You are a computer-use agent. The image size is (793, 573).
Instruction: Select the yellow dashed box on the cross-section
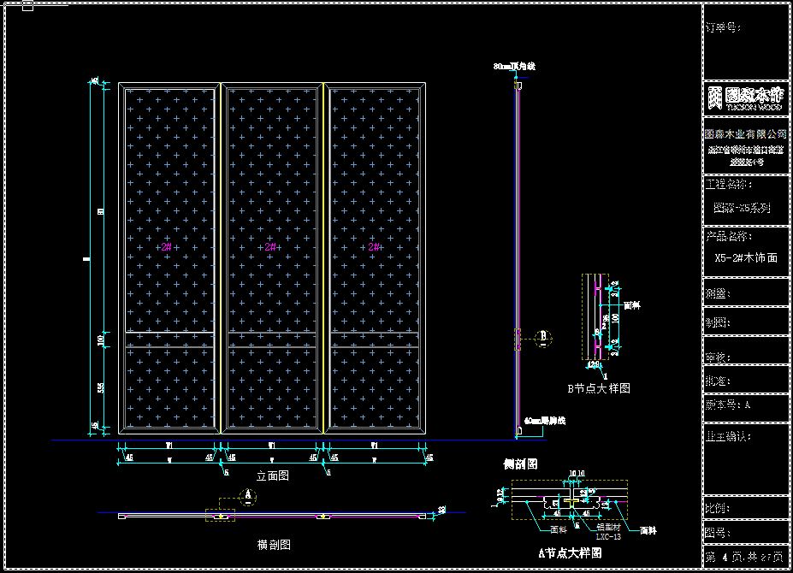pos(222,516)
